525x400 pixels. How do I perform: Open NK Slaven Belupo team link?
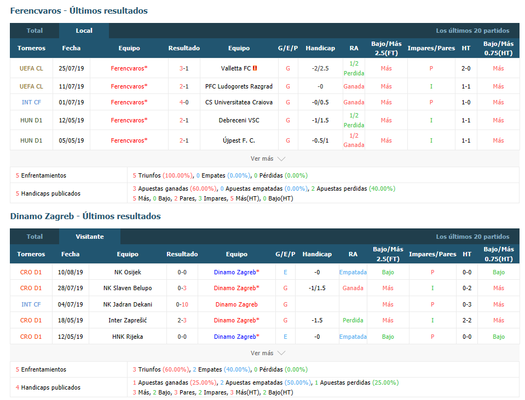click(x=128, y=288)
